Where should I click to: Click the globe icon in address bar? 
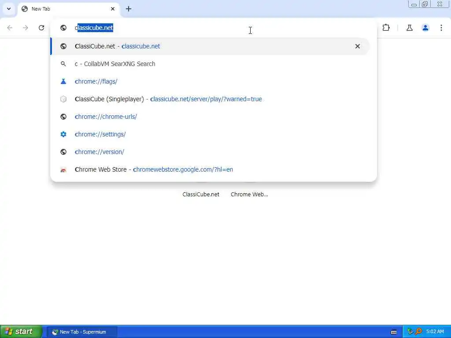point(63,28)
